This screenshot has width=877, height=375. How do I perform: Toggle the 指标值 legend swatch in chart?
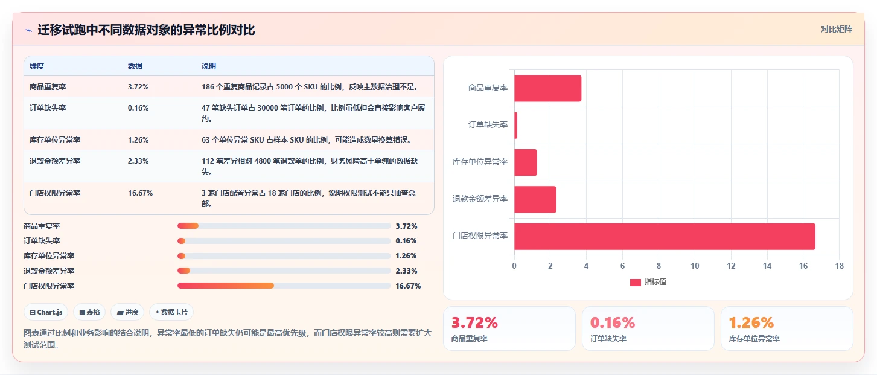coord(635,283)
